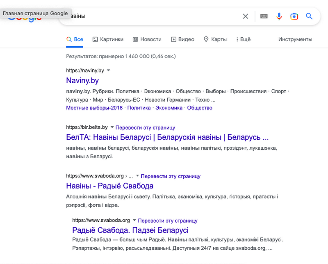The width and height of the screenshot is (328, 264).
Task: Open the Карты tab
Action: [x=215, y=39]
